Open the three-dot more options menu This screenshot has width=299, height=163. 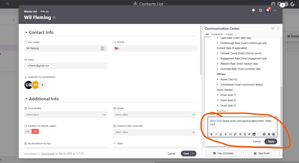275,10
